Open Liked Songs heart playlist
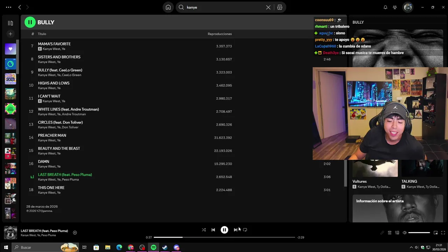This screenshot has height=252, width=448. pyautogui.click(x=10, y=49)
